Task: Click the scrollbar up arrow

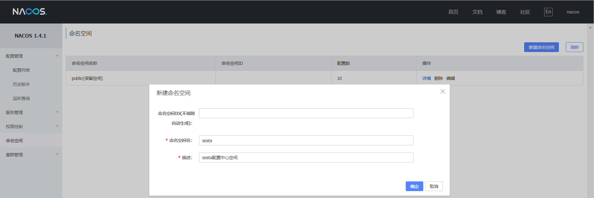Action: pos(590,28)
